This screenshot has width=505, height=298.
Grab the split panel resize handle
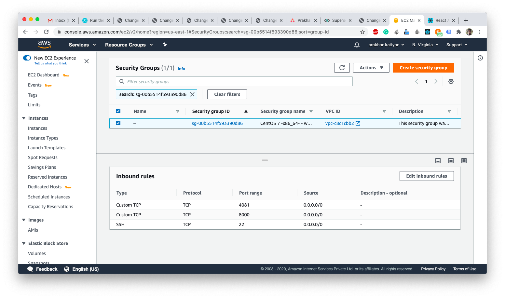pos(265,160)
